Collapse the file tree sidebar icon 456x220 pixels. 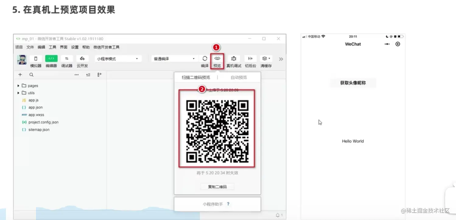pos(100,75)
